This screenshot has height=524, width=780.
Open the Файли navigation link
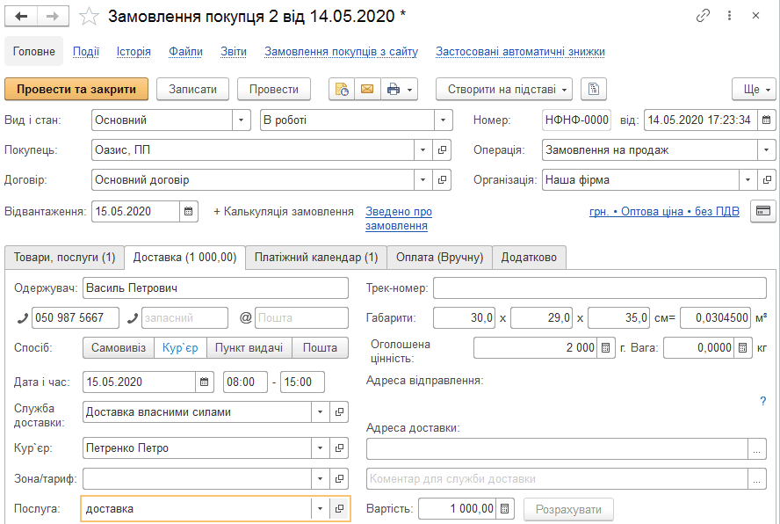click(185, 51)
